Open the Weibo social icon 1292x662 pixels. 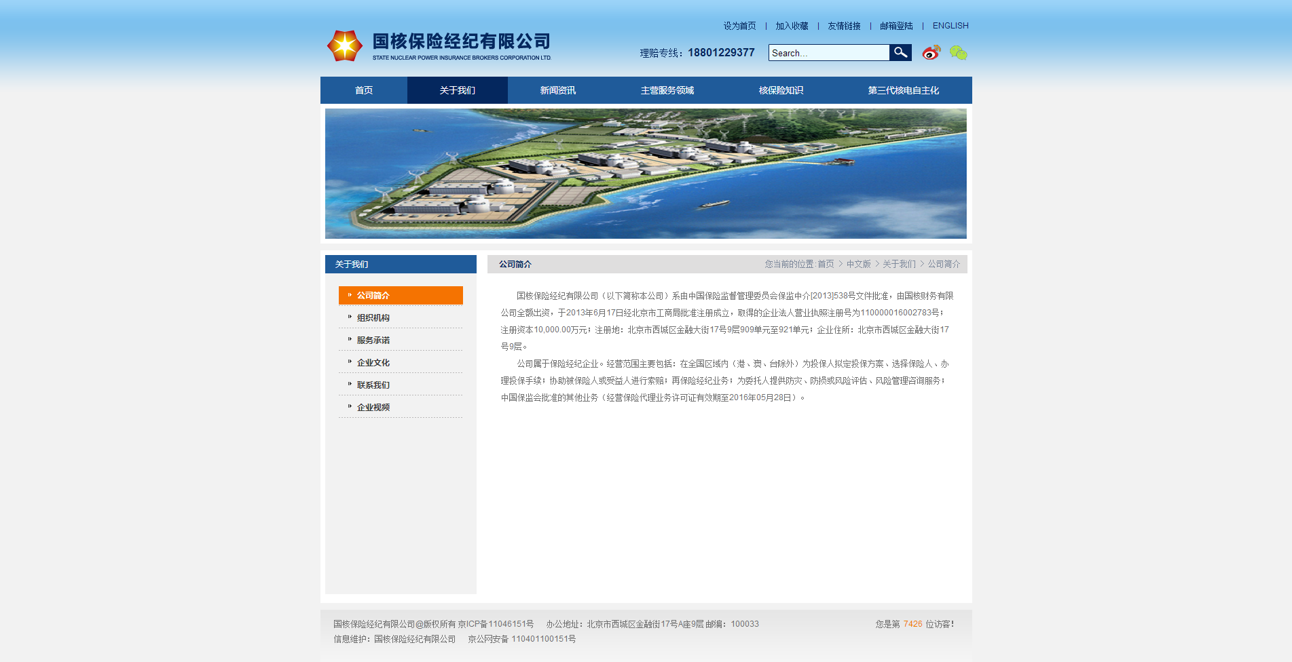(x=931, y=53)
